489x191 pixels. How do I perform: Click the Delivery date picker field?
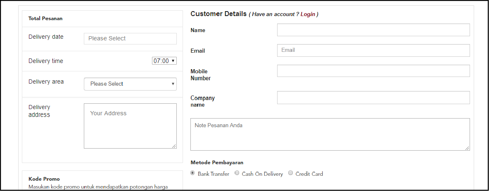pyautogui.click(x=130, y=39)
